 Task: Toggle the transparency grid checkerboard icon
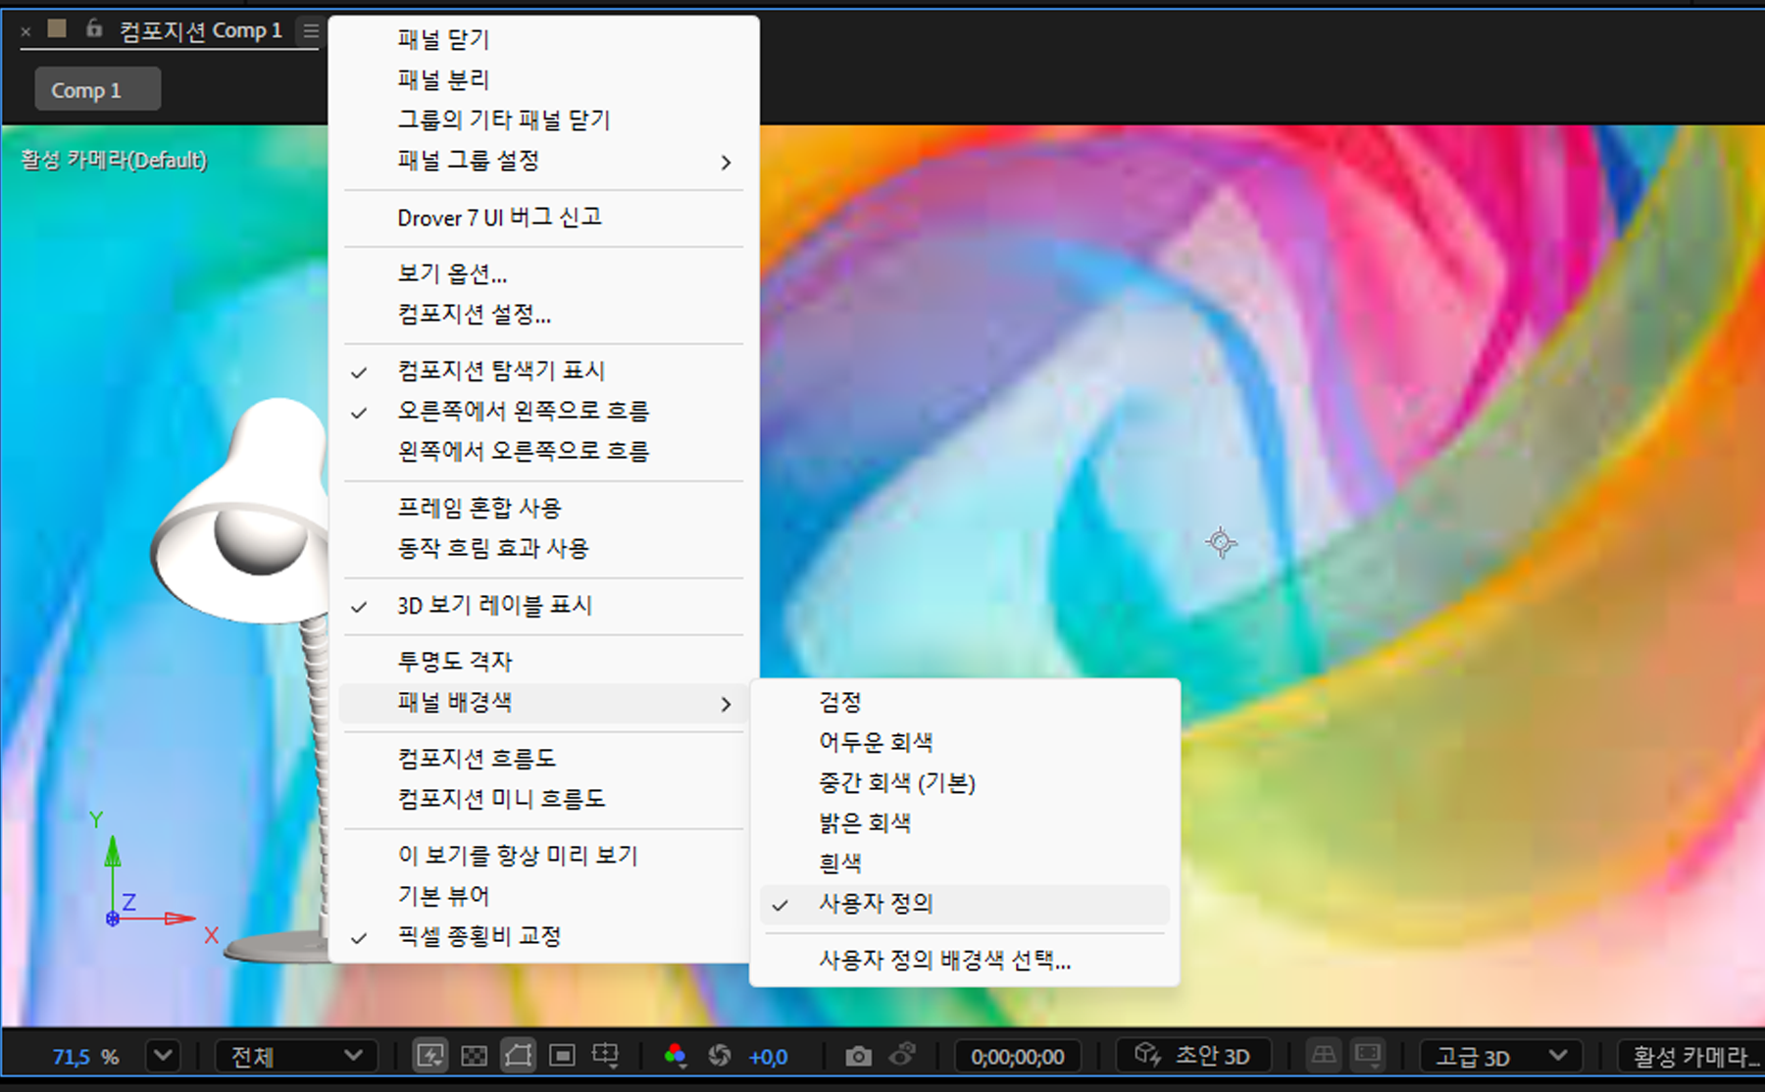(475, 1056)
